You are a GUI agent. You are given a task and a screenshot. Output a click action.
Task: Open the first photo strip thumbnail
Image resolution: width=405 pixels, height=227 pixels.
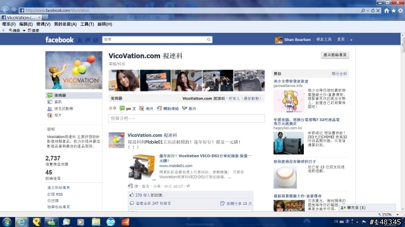(x=124, y=80)
